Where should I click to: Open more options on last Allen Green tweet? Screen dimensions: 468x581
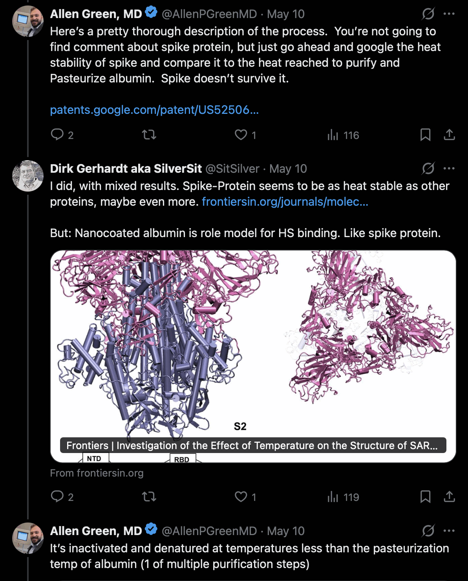click(x=449, y=531)
